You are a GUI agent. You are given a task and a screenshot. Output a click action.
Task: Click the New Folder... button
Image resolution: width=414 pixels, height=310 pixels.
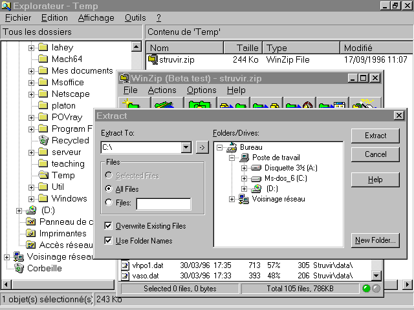(375, 240)
